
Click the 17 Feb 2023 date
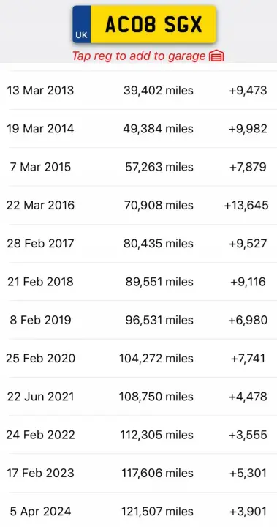click(x=40, y=474)
